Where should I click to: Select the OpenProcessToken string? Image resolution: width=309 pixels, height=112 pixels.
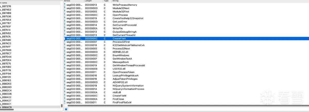(x=186, y=72)
